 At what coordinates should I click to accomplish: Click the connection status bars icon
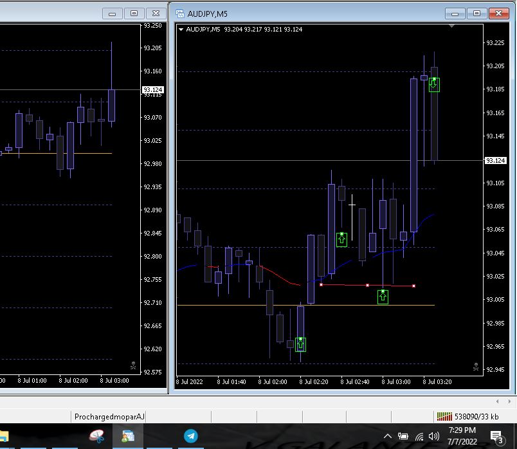tap(444, 417)
